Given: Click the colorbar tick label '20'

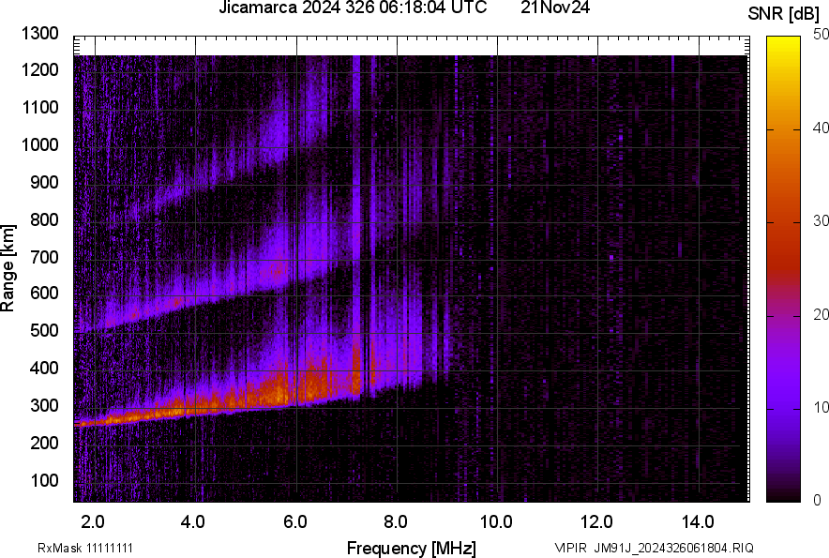Looking at the screenshot, I should pyautogui.click(x=821, y=314).
